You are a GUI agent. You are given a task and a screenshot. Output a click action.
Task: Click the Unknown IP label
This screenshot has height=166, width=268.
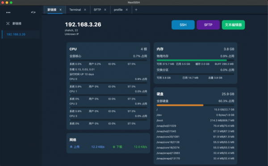pyautogui.click(x=71, y=34)
